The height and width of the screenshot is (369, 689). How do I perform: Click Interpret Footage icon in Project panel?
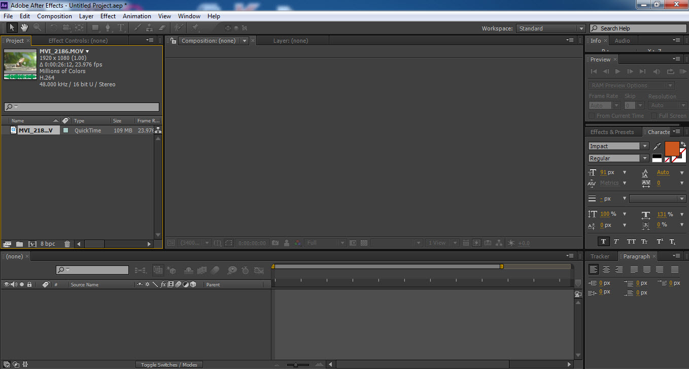pyautogui.click(x=7, y=244)
